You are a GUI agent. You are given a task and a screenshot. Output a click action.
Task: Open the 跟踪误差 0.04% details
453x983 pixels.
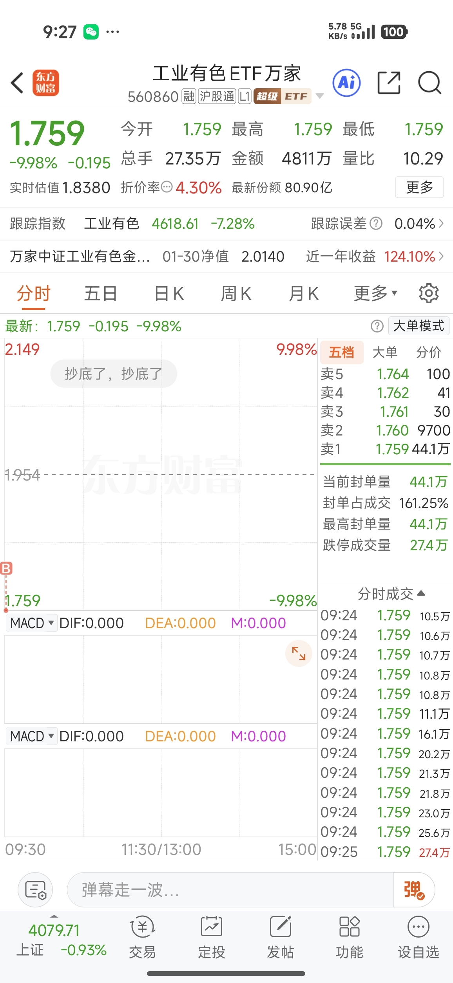(377, 224)
